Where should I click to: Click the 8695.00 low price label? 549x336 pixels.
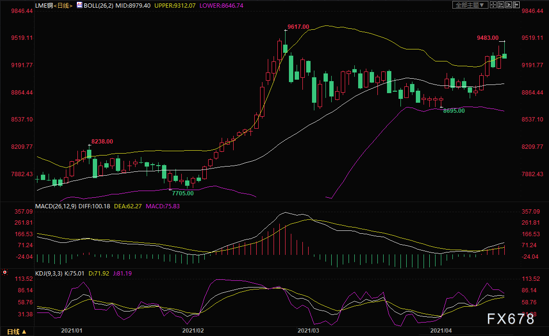point(454,110)
